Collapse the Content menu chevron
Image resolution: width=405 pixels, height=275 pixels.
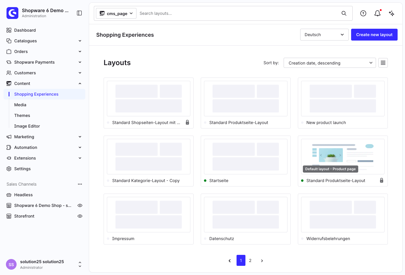pyautogui.click(x=80, y=83)
